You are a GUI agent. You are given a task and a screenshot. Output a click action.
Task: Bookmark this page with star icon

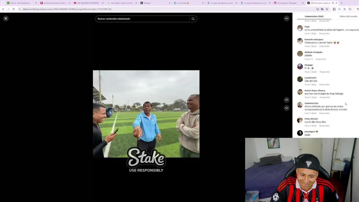(327, 9)
